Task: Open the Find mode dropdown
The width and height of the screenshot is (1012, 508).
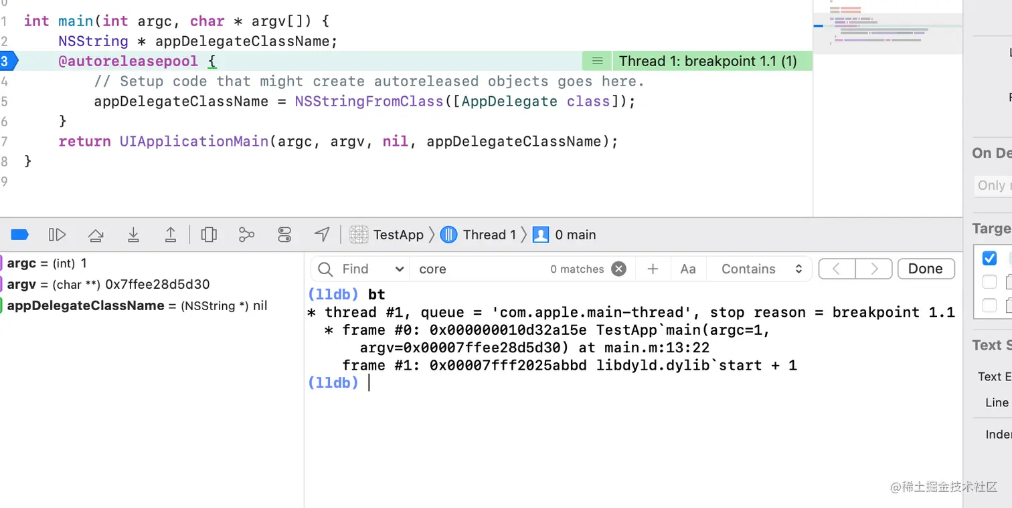Action: tap(372, 269)
